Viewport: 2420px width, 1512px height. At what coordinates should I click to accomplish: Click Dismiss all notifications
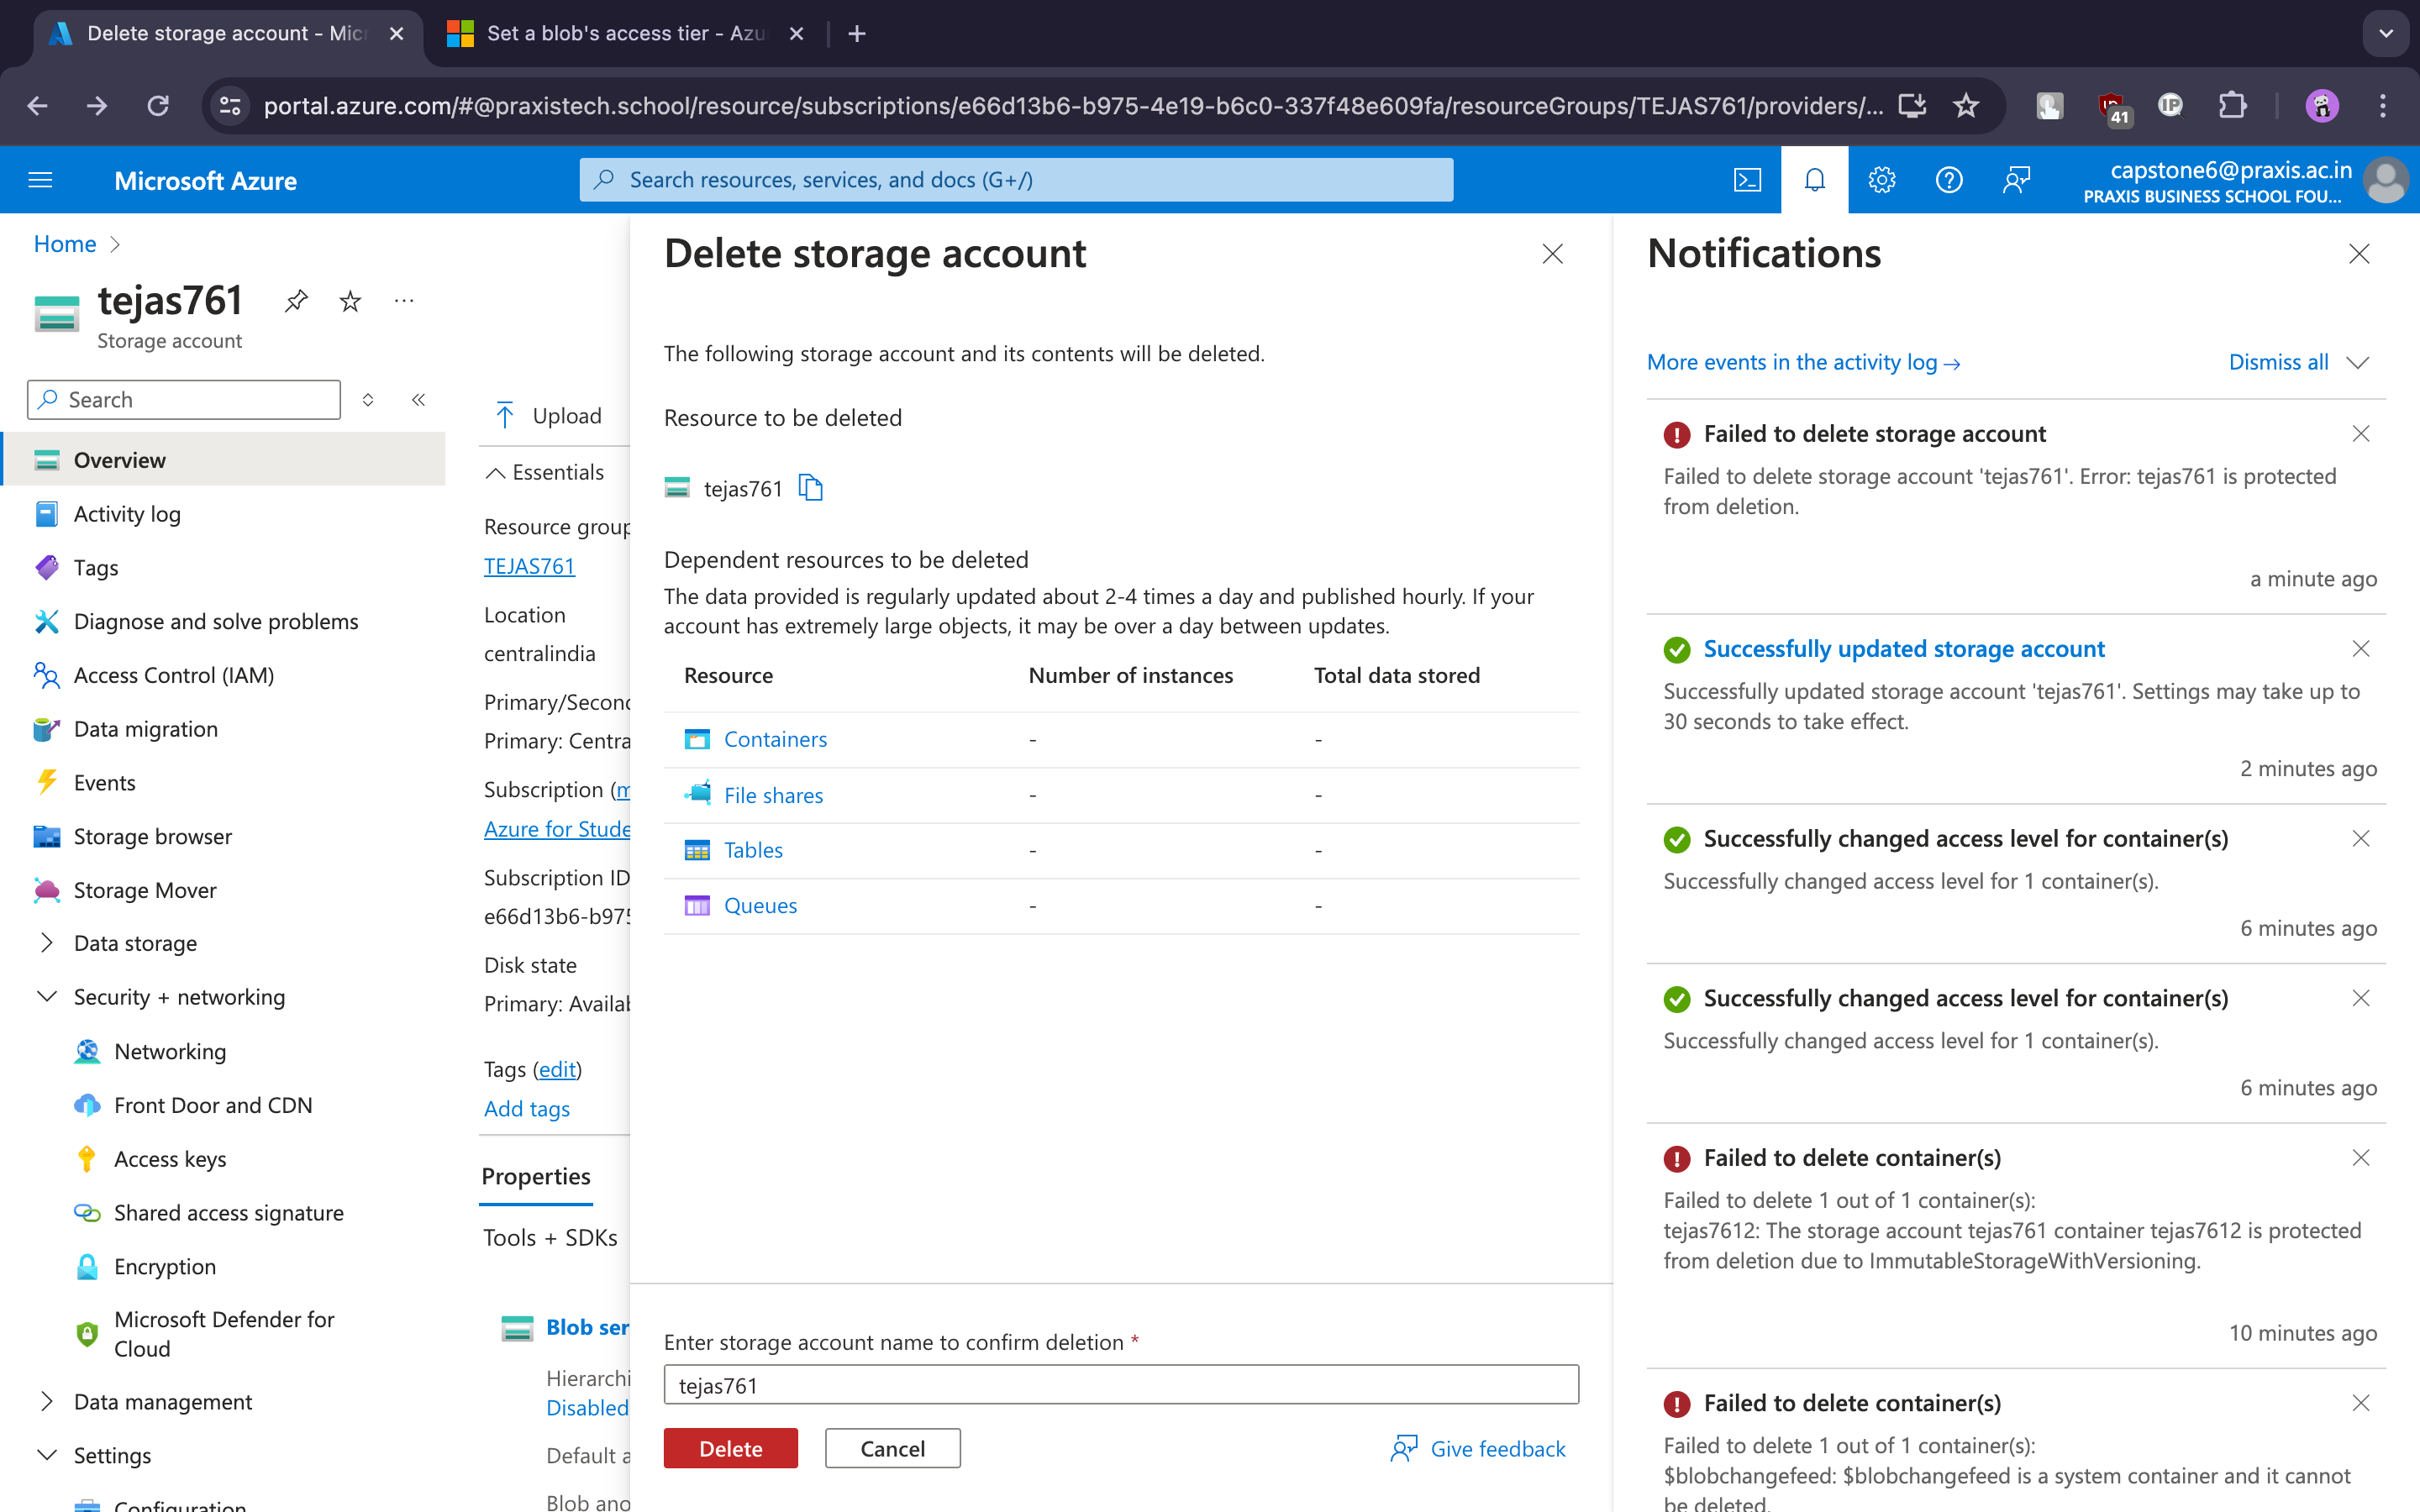pos(2279,362)
